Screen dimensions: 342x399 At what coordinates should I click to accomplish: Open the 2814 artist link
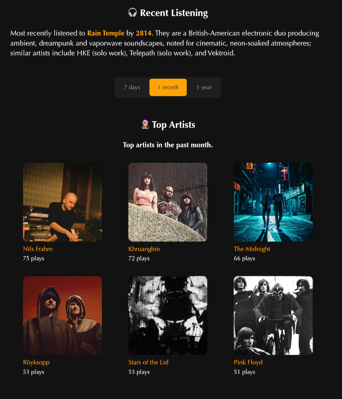(143, 33)
